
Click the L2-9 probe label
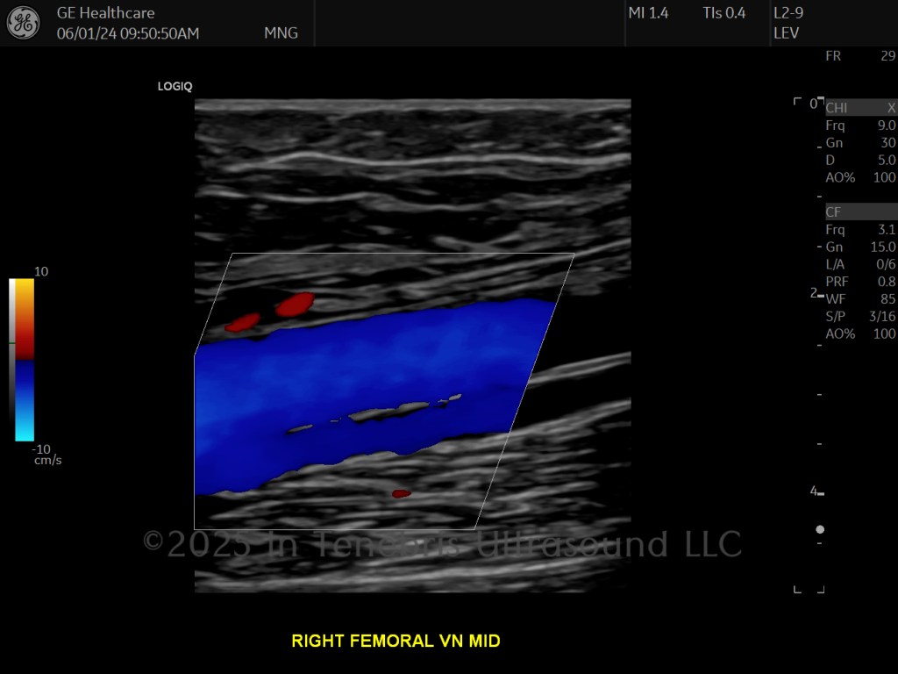point(788,12)
